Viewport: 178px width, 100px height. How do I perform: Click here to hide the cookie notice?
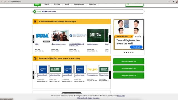tap(88, 98)
